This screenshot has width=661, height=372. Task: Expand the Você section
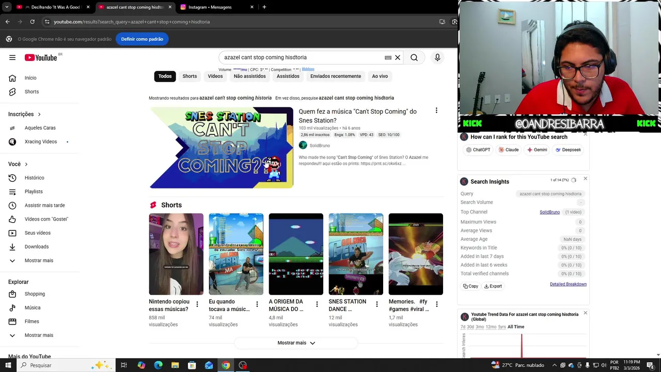[x=18, y=164]
